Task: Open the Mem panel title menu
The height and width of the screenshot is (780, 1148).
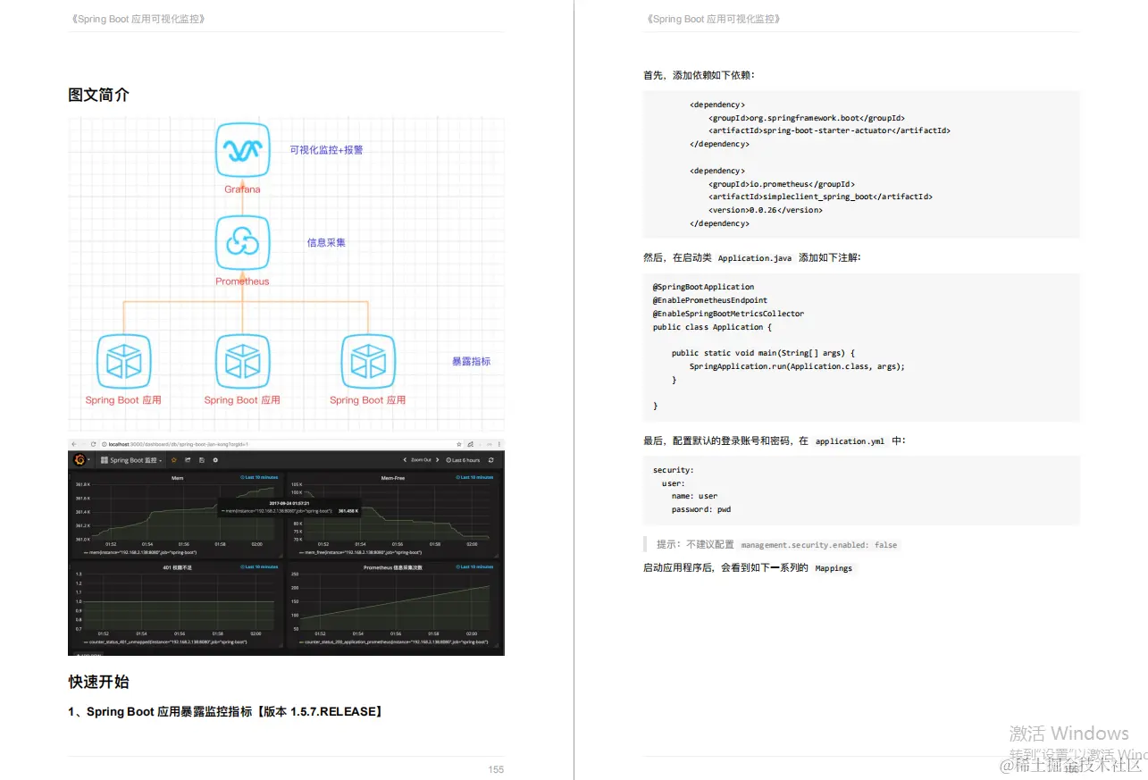Action: tap(177, 477)
